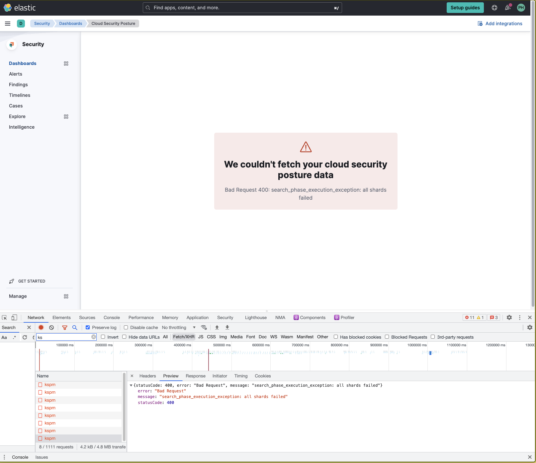536x463 pixels.
Task: Enable the Disable cache checkbox
Action: [x=126, y=327]
